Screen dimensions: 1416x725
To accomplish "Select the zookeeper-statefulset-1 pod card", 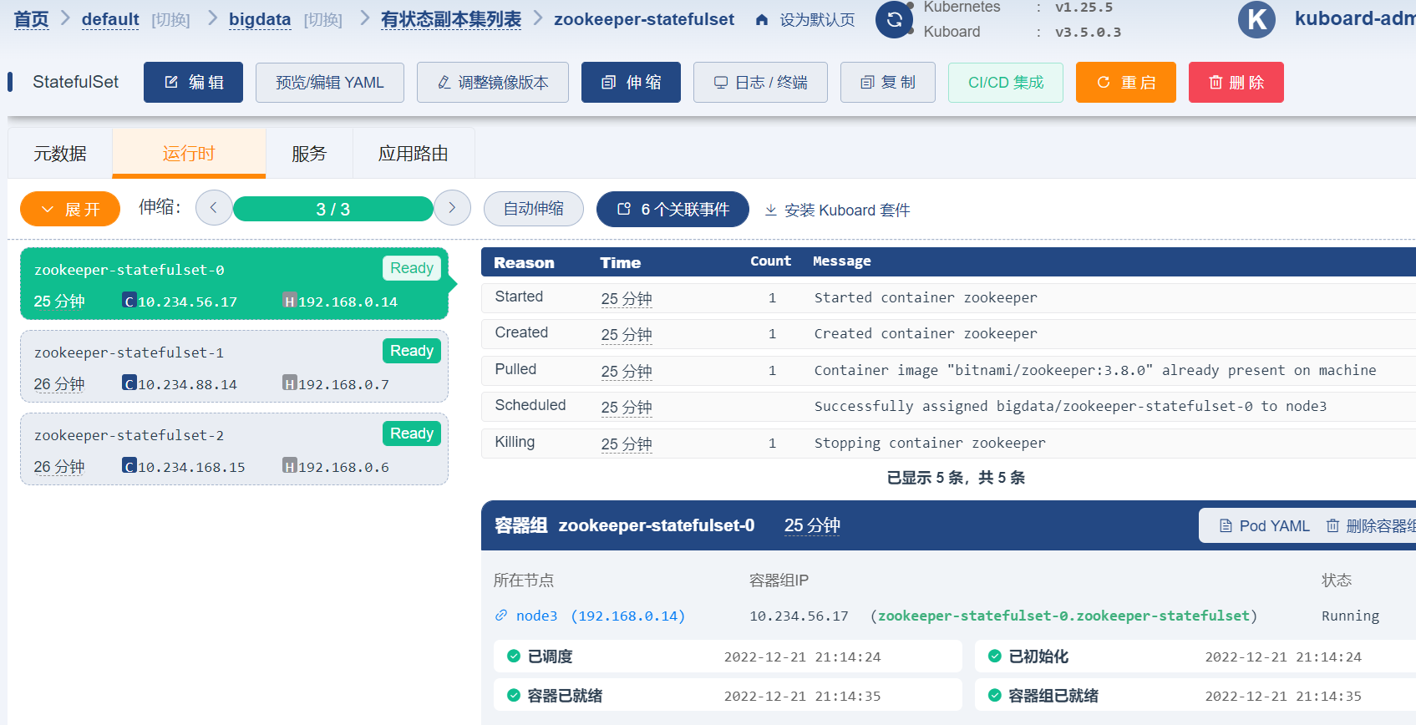I will click(x=234, y=367).
